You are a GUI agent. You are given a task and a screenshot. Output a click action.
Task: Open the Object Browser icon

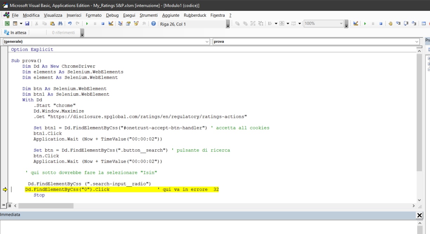point(136,23)
